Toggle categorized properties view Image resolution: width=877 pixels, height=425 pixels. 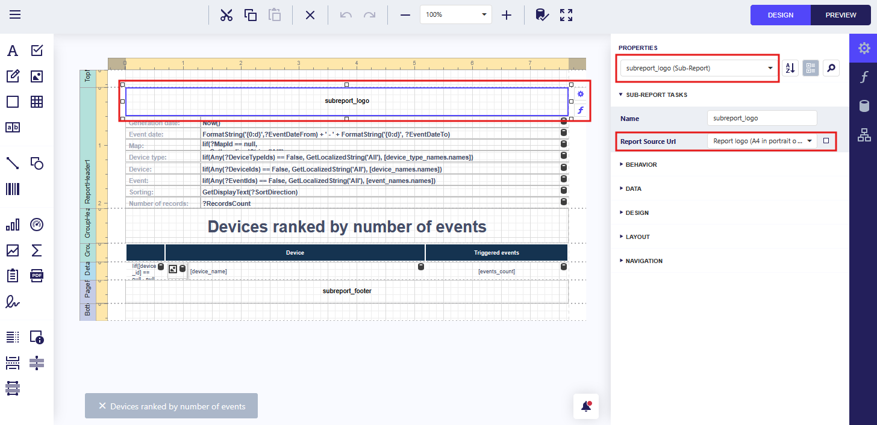[x=810, y=69]
